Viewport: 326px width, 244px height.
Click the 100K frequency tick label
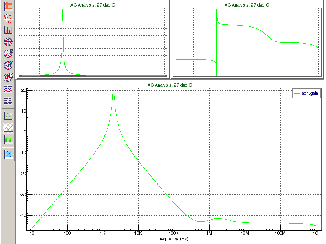(x=174, y=233)
